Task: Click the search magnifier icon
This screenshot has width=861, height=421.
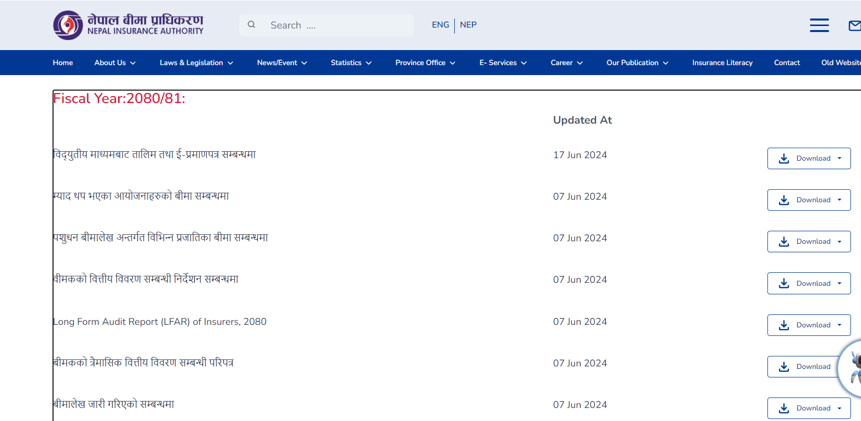Action: [x=252, y=25]
